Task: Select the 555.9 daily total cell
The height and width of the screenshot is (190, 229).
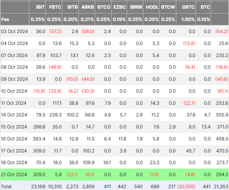Action: coord(222,115)
